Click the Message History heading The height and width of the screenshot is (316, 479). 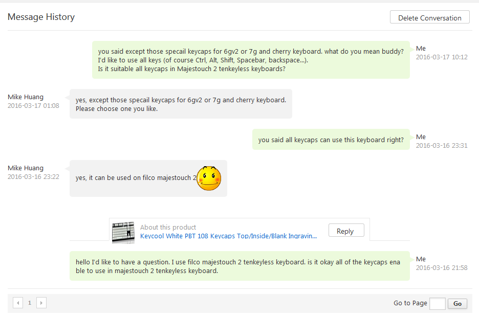[x=41, y=17]
